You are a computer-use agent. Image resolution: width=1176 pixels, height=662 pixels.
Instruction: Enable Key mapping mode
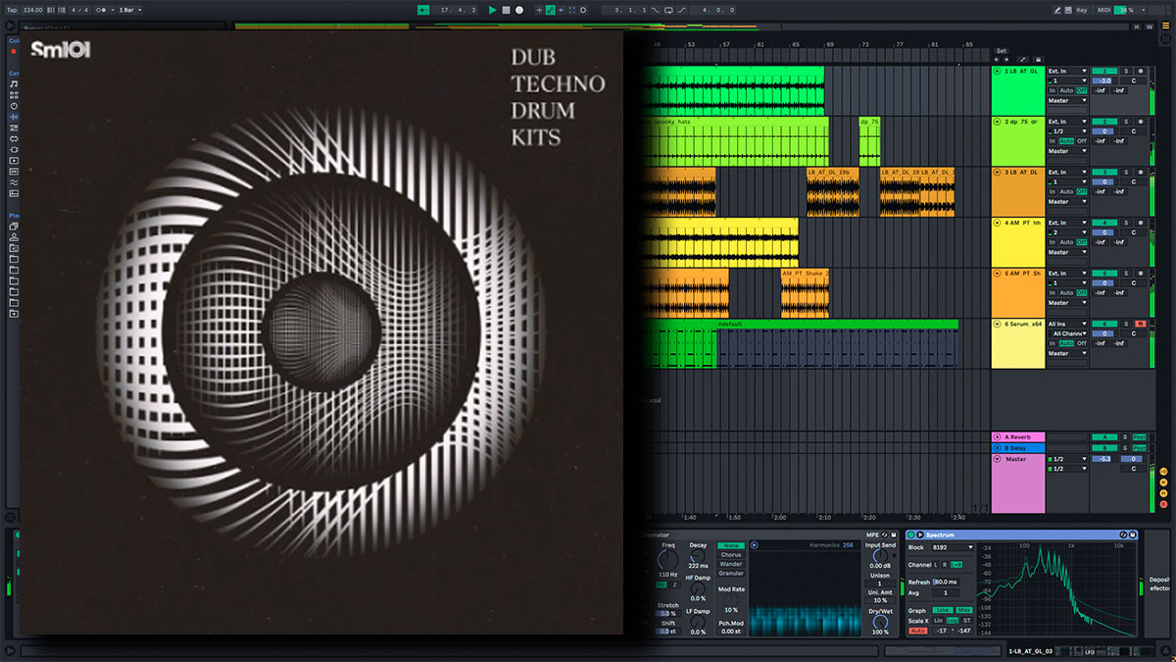click(1082, 10)
